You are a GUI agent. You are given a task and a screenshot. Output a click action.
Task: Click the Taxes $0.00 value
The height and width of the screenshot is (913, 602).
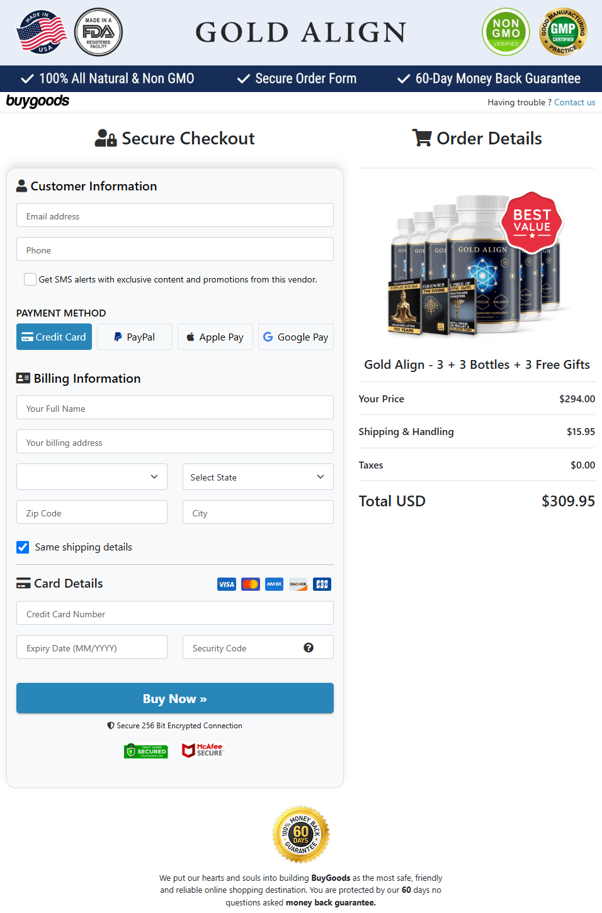coord(582,465)
